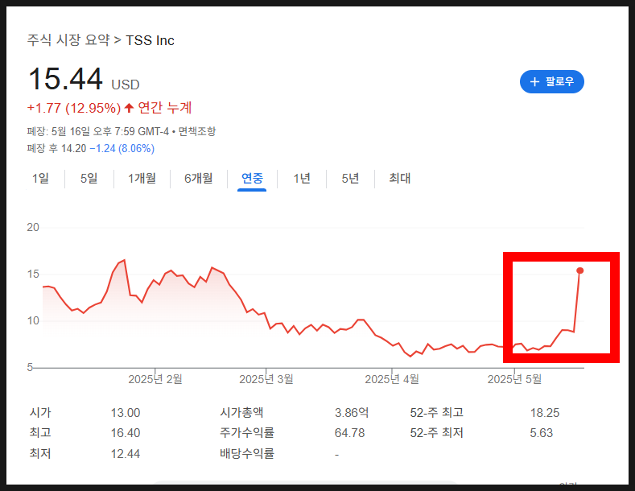Image resolution: width=635 pixels, height=491 pixels.
Task: Click the 15 y-axis label
Action: pos(33,274)
